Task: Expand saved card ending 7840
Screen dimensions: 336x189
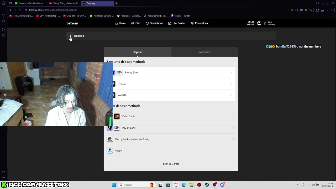Action: pos(231,95)
